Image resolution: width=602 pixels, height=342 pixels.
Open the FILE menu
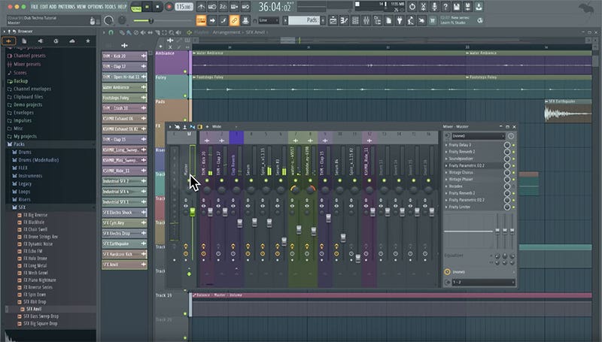pos(34,7)
